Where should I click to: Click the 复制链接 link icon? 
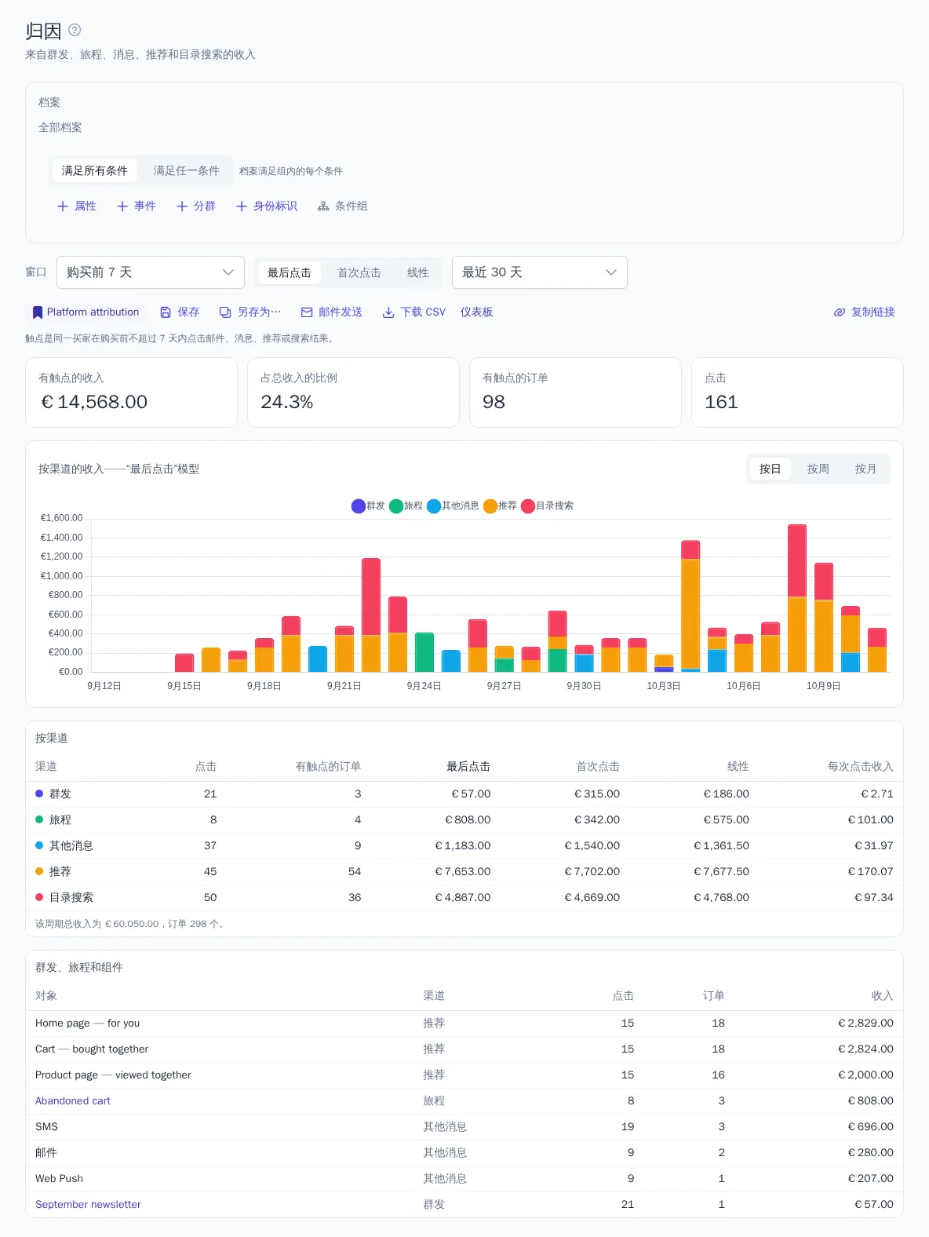(840, 312)
